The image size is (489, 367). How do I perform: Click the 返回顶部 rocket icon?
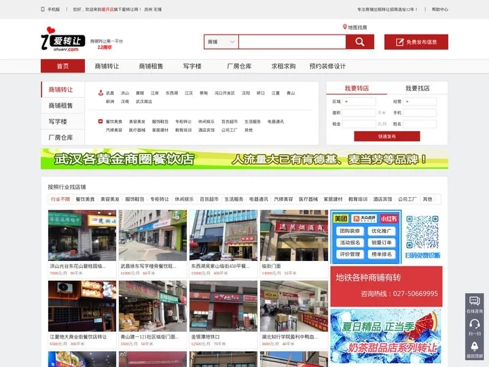click(x=475, y=346)
